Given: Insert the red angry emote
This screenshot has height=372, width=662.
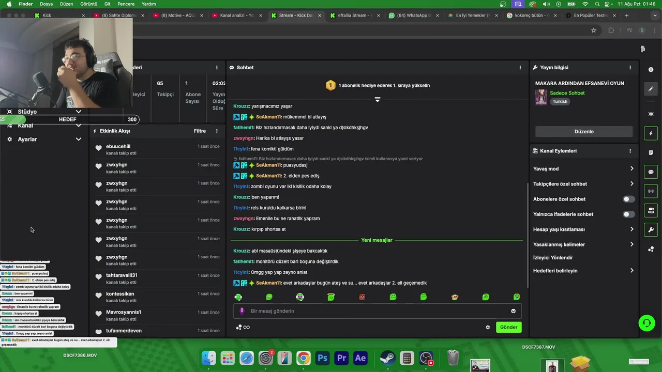Looking at the screenshot, I should [362, 297].
